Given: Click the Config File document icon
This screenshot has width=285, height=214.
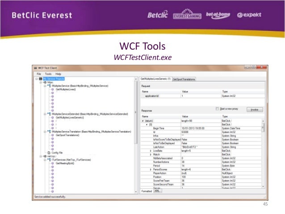Looking at the screenshot, I should [x=49, y=153].
